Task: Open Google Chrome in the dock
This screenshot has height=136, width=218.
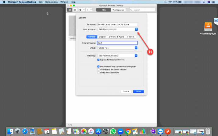Action: click(128, 131)
